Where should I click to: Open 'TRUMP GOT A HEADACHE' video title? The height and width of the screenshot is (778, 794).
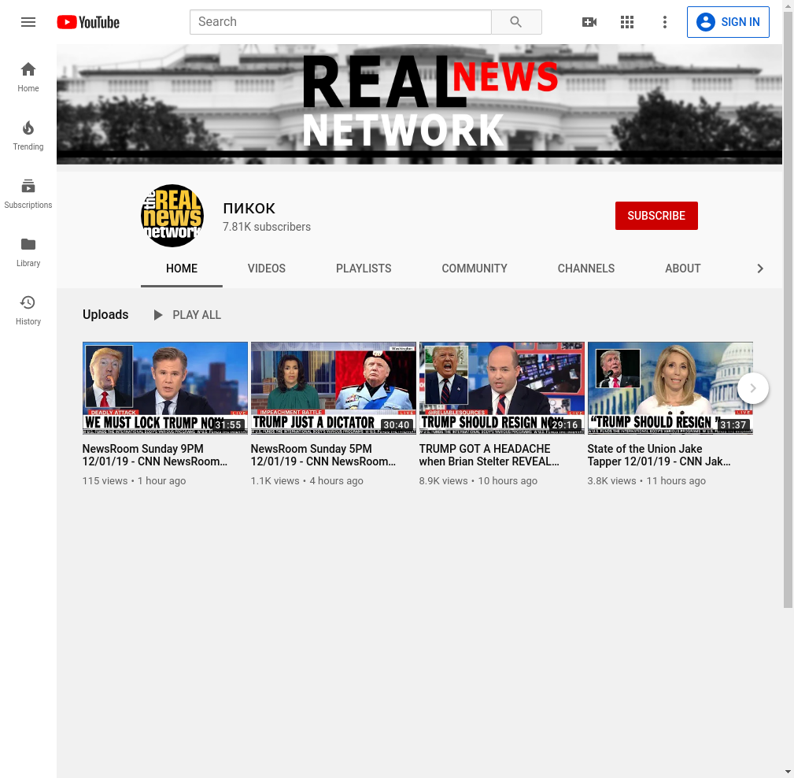pos(489,455)
